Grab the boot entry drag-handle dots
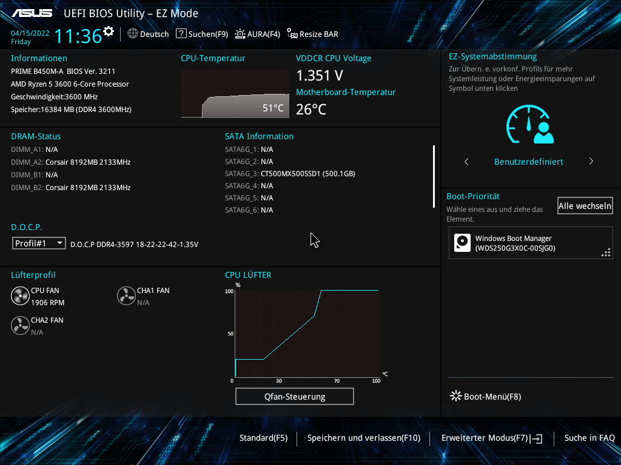This screenshot has height=465, width=621. (x=606, y=252)
